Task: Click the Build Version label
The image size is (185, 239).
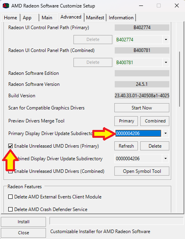Action: (22, 96)
